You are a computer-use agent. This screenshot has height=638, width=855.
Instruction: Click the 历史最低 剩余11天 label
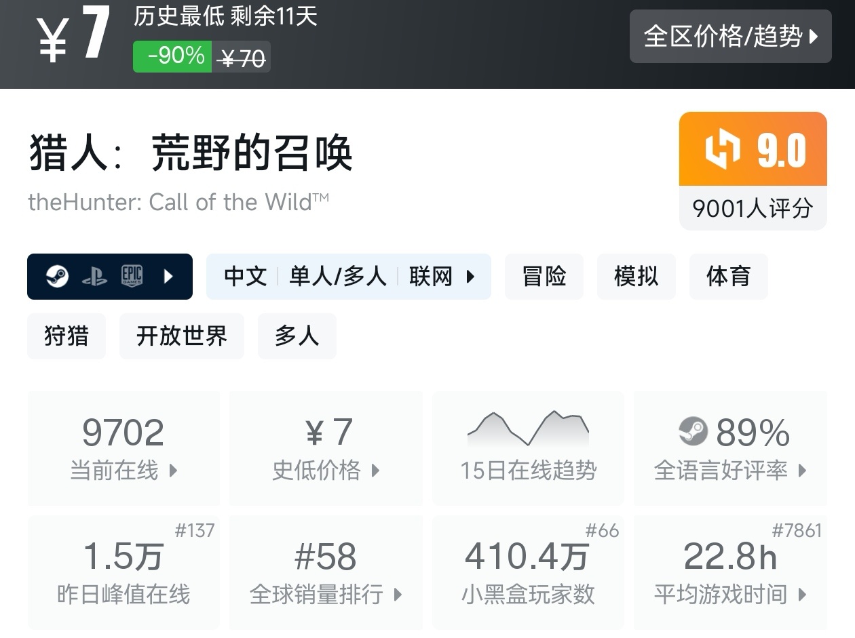point(225,16)
